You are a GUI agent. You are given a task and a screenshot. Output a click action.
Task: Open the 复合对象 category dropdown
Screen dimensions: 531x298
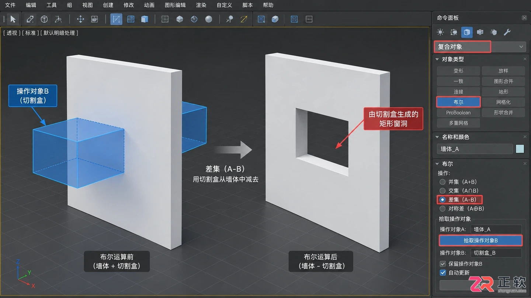480,47
